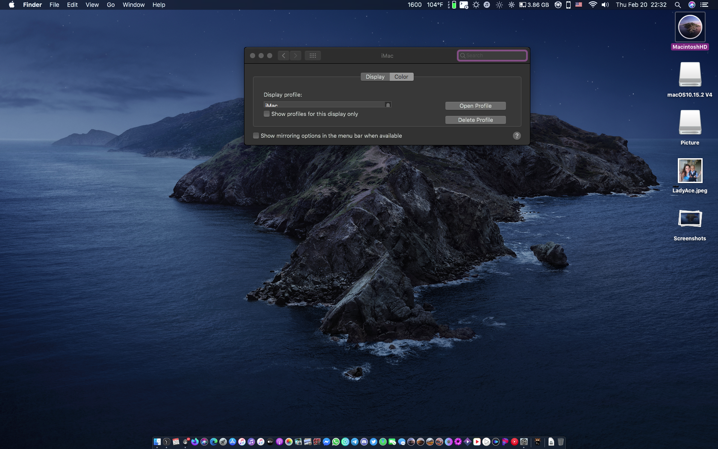Click the Show All preferences grid icon
This screenshot has height=449, width=718.
point(312,56)
